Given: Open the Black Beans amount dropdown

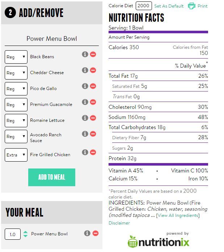Looking at the screenshot, I should click(16, 57).
